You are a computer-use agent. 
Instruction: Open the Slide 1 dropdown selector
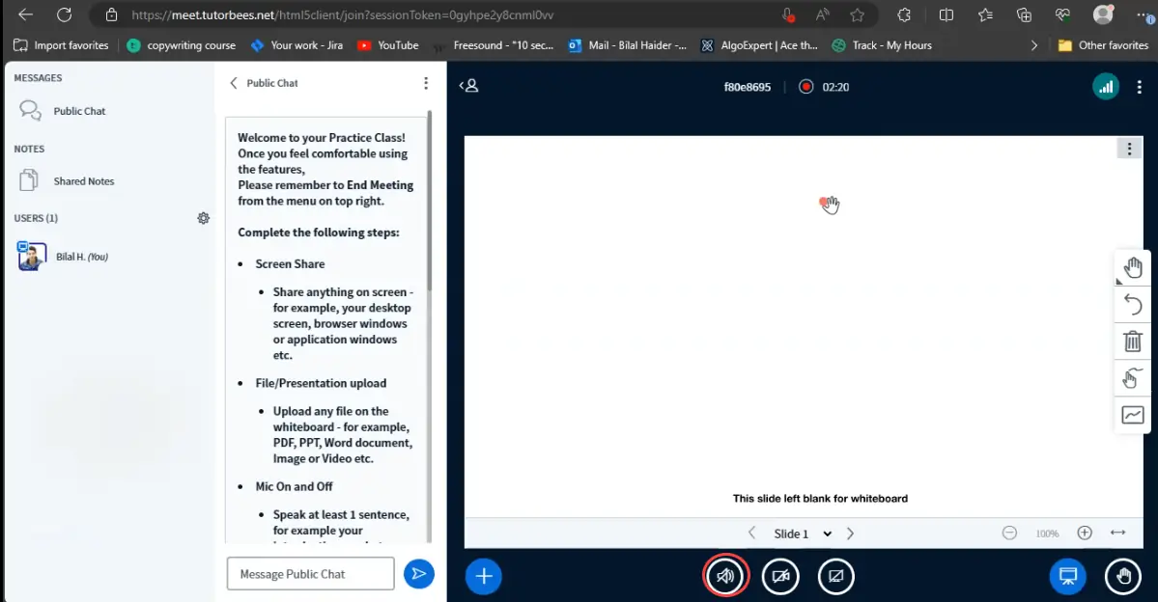tap(802, 534)
